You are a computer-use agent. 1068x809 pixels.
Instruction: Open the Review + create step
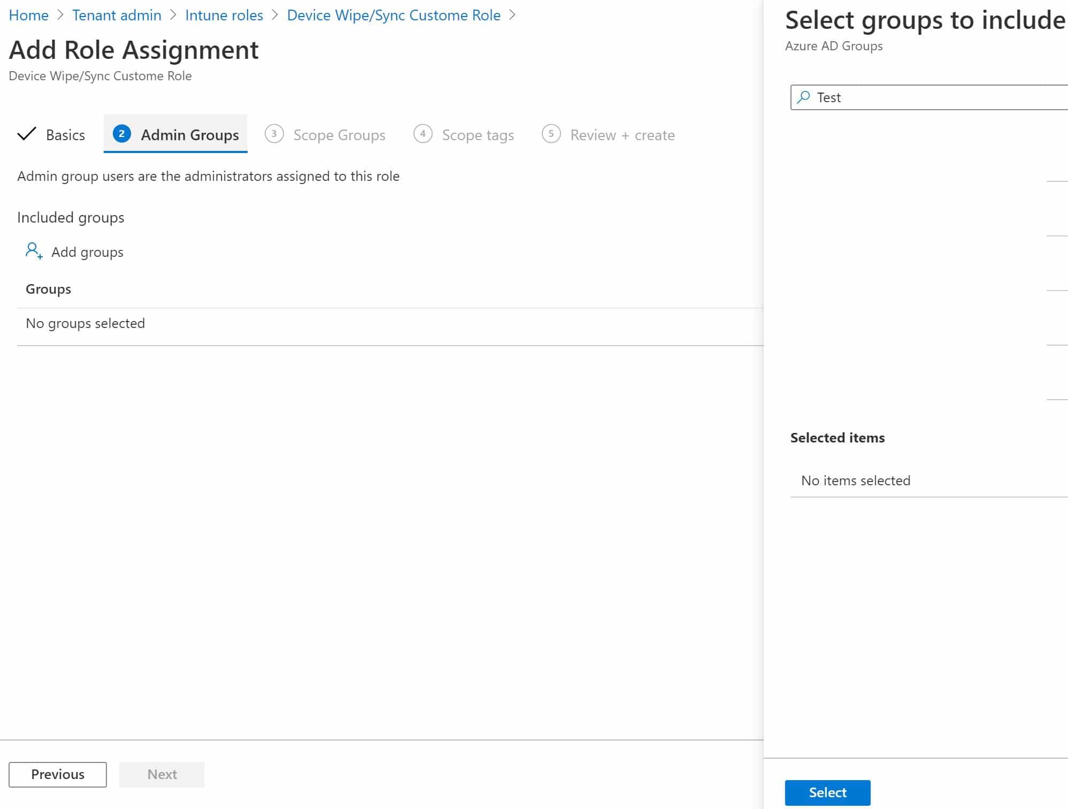pyautogui.click(x=622, y=135)
